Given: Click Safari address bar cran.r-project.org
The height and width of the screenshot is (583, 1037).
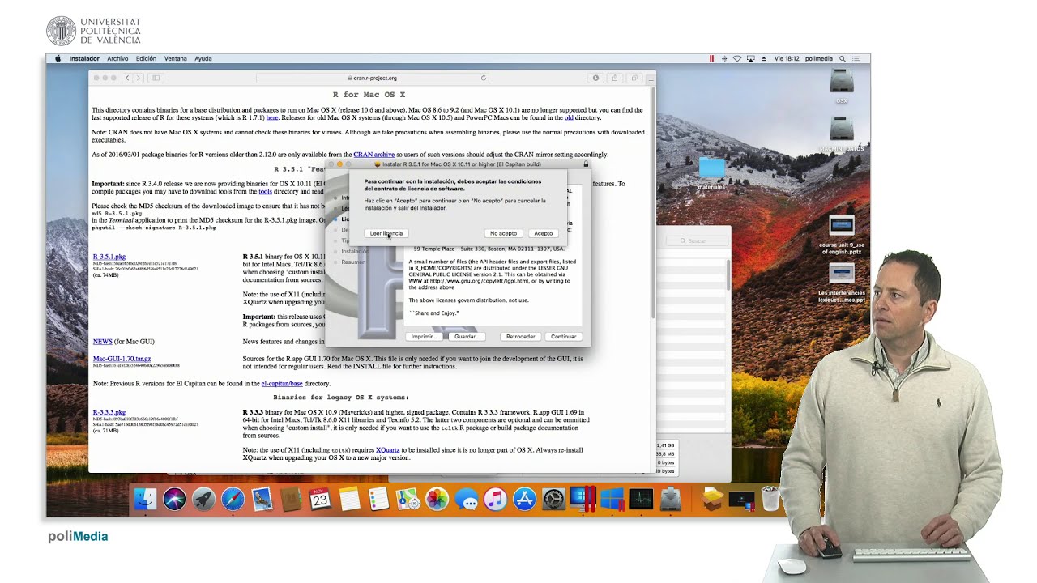Looking at the screenshot, I should 373,78.
